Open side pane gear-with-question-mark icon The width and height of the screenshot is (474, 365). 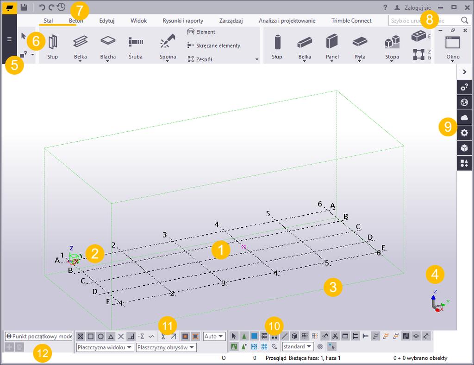[464, 88]
